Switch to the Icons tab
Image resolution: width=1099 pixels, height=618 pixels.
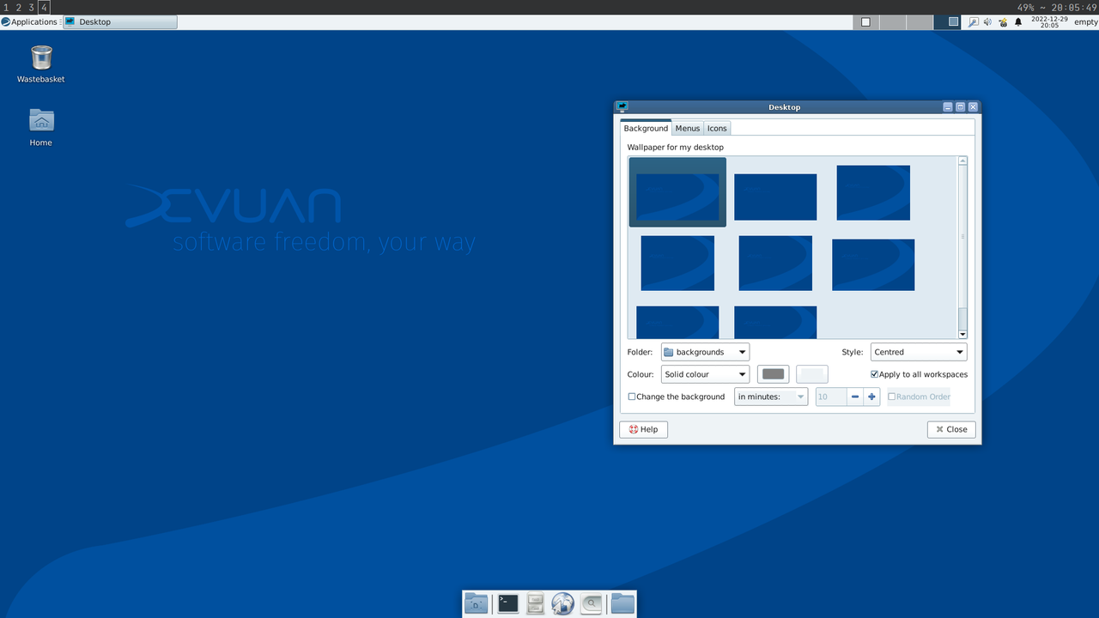[x=717, y=128]
